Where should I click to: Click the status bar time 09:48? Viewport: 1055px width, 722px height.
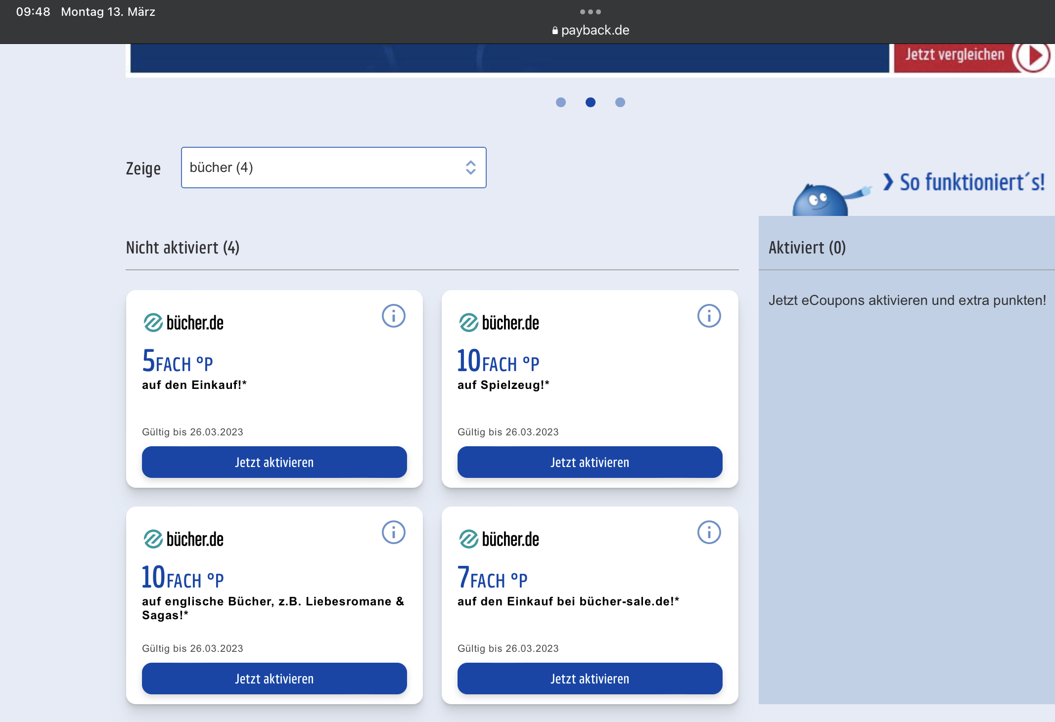pos(33,12)
